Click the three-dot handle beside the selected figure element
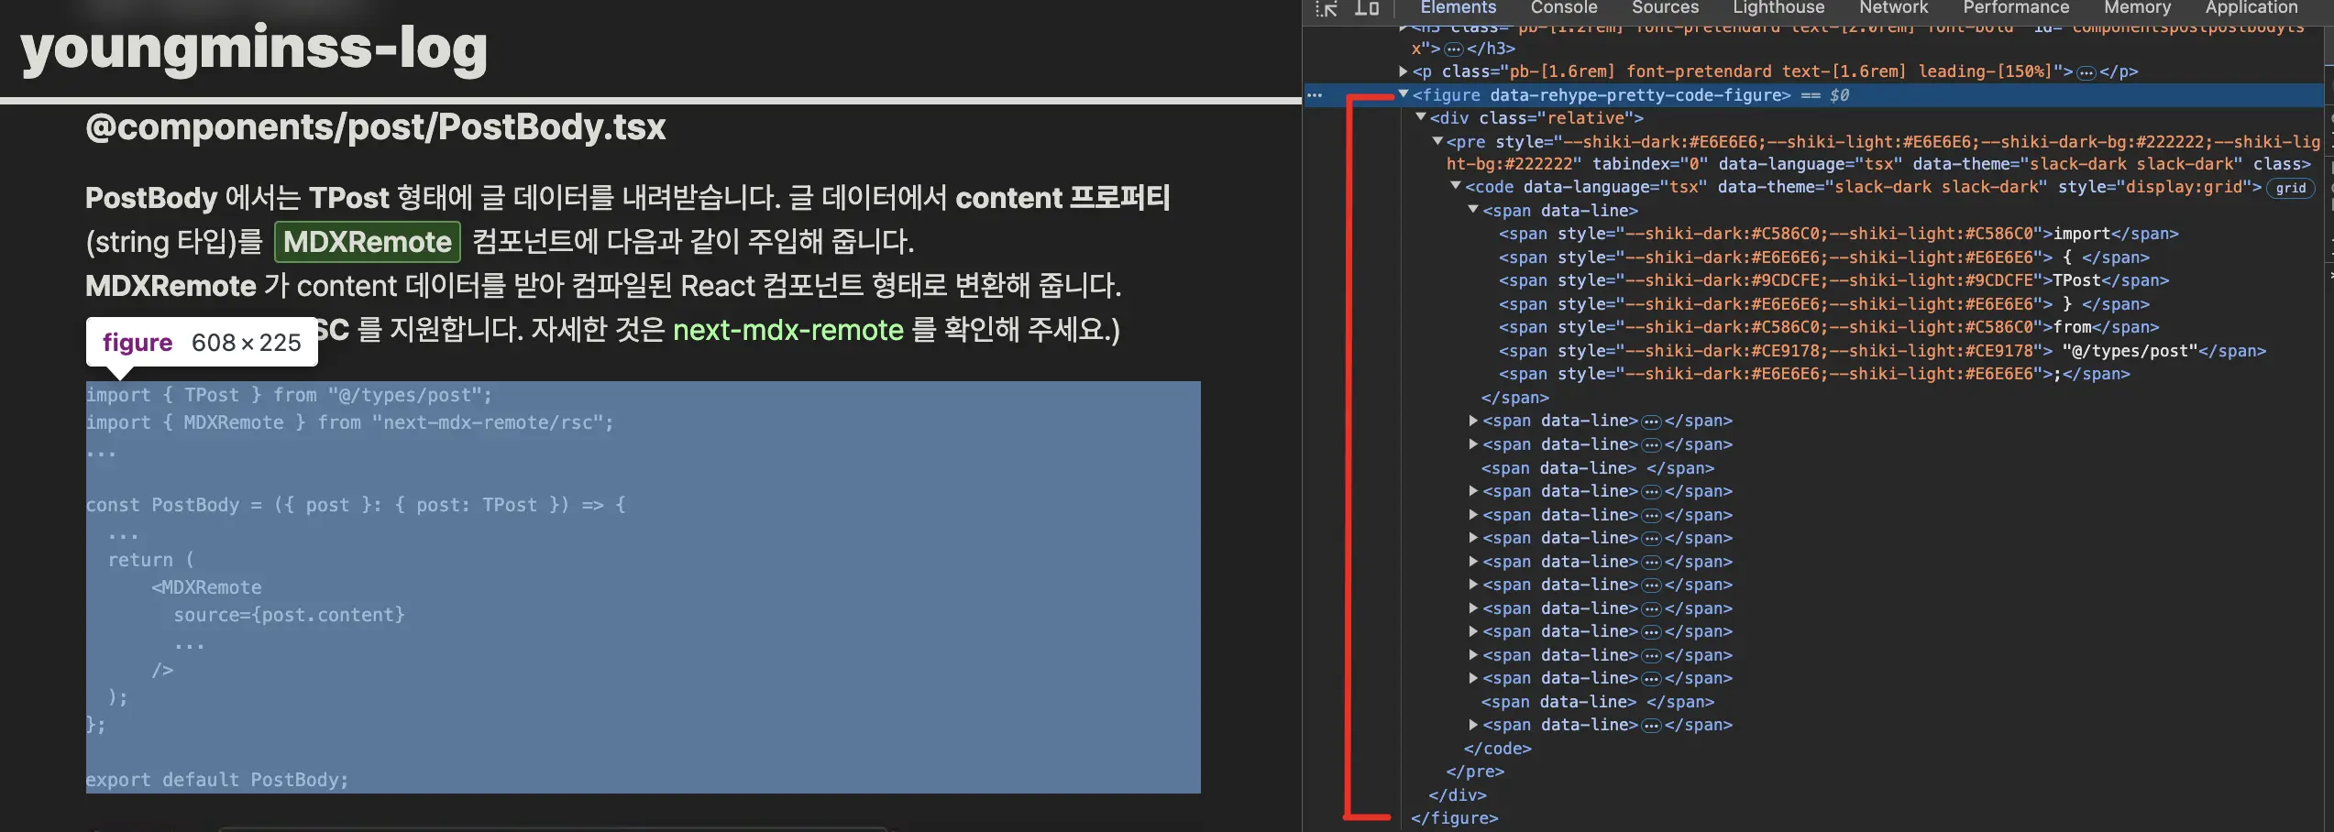This screenshot has width=2334, height=832. click(x=1315, y=94)
